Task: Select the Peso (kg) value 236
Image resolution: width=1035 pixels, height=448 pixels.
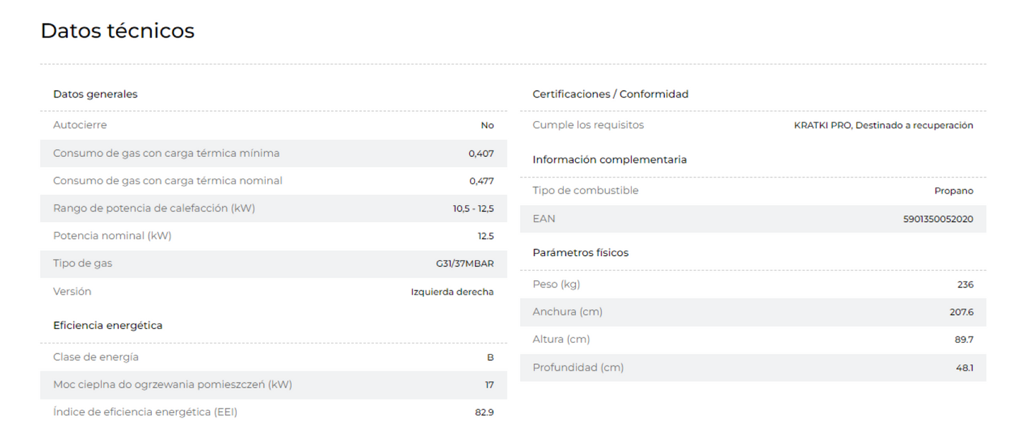Action: 966,285
